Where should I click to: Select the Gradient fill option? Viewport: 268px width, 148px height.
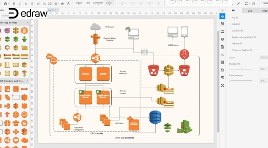click(236, 31)
